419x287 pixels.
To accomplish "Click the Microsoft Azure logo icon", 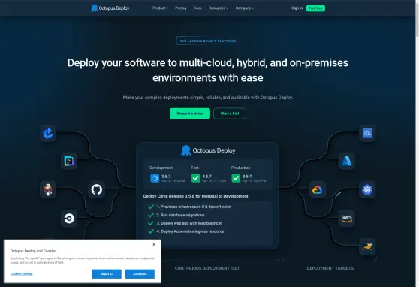I will click(347, 161).
